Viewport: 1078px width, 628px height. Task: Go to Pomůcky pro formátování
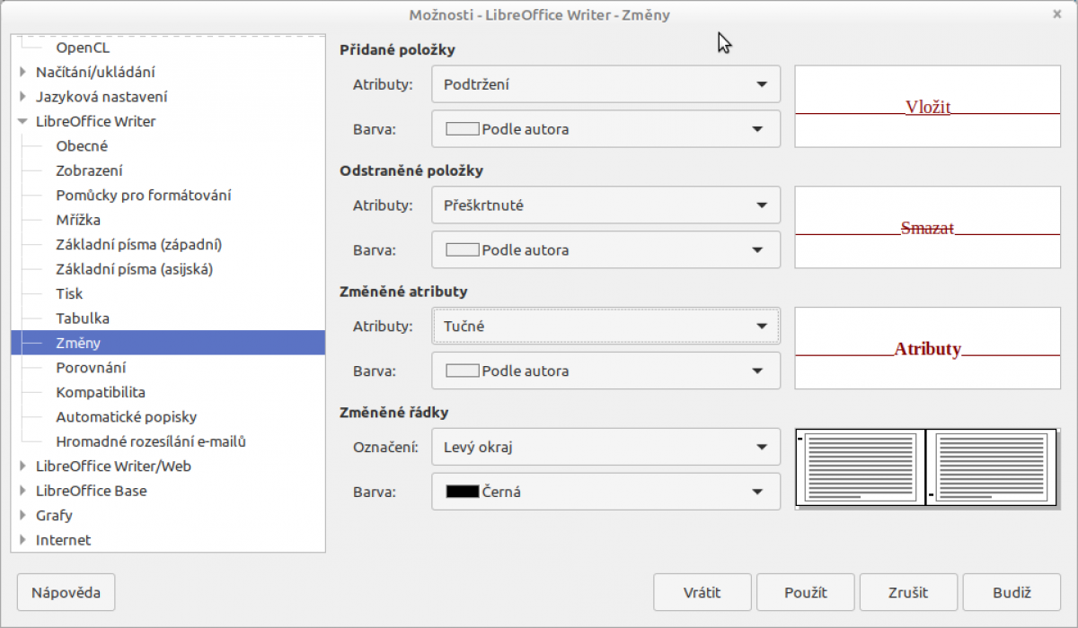point(144,196)
